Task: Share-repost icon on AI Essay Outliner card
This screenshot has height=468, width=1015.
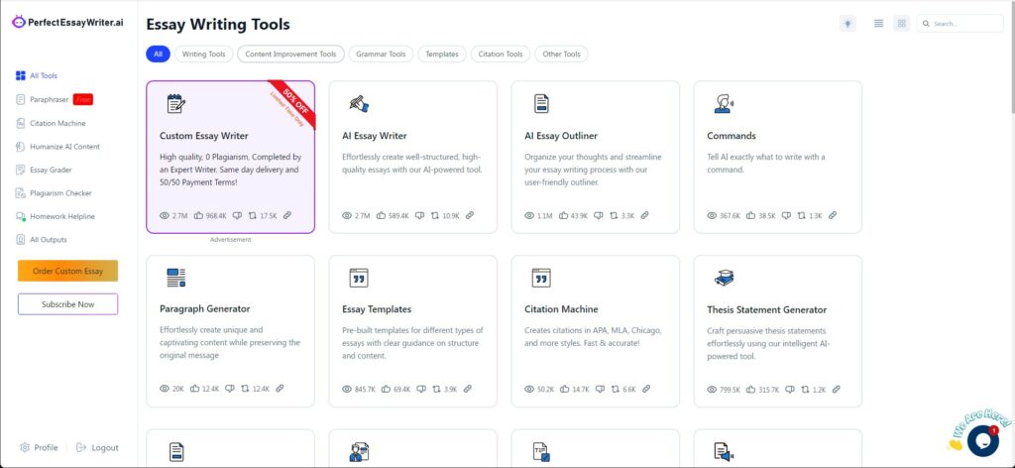Action: pos(614,215)
